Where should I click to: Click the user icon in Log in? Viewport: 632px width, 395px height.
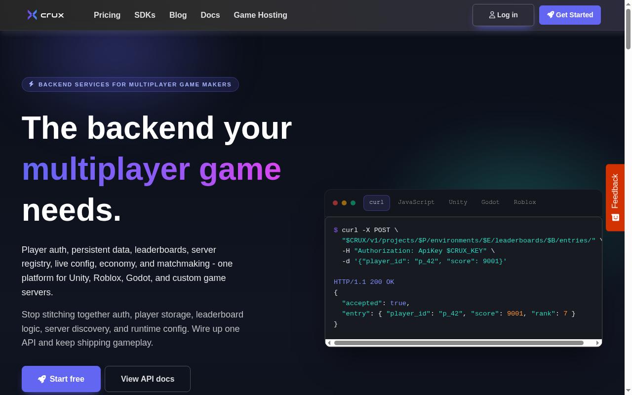tap(492, 15)
